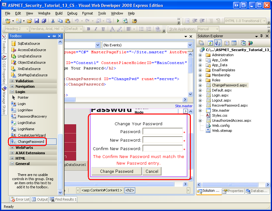The height and width of the screenshot is (211, 272).
Task: Expand the Membership folder node
Action: [x=200, y=75]
